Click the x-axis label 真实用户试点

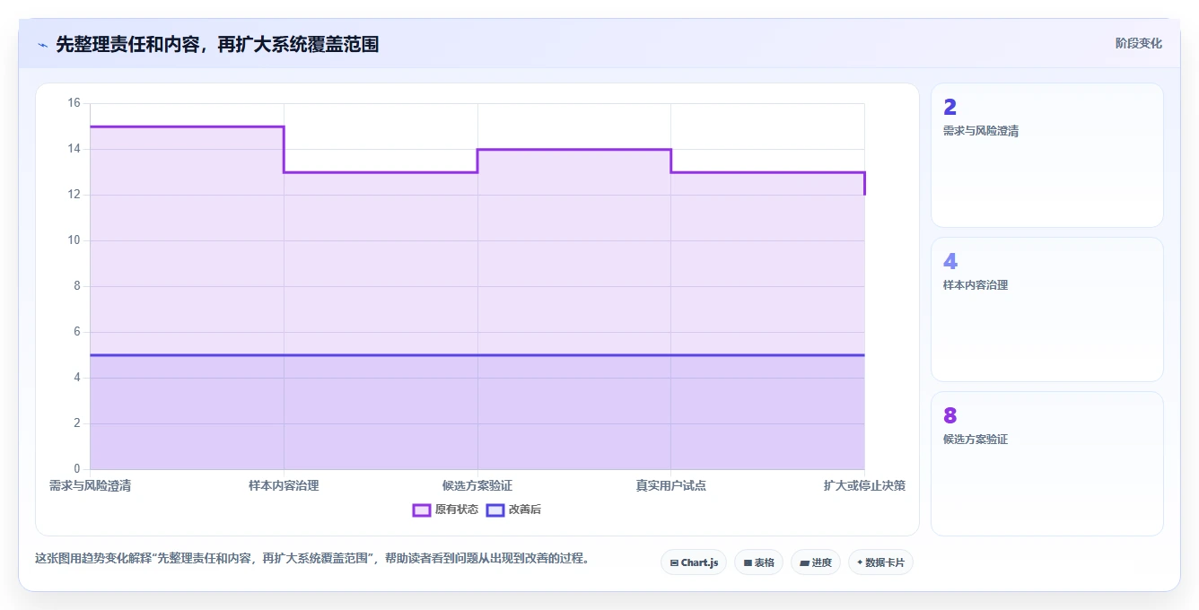[x=671, y=485]
